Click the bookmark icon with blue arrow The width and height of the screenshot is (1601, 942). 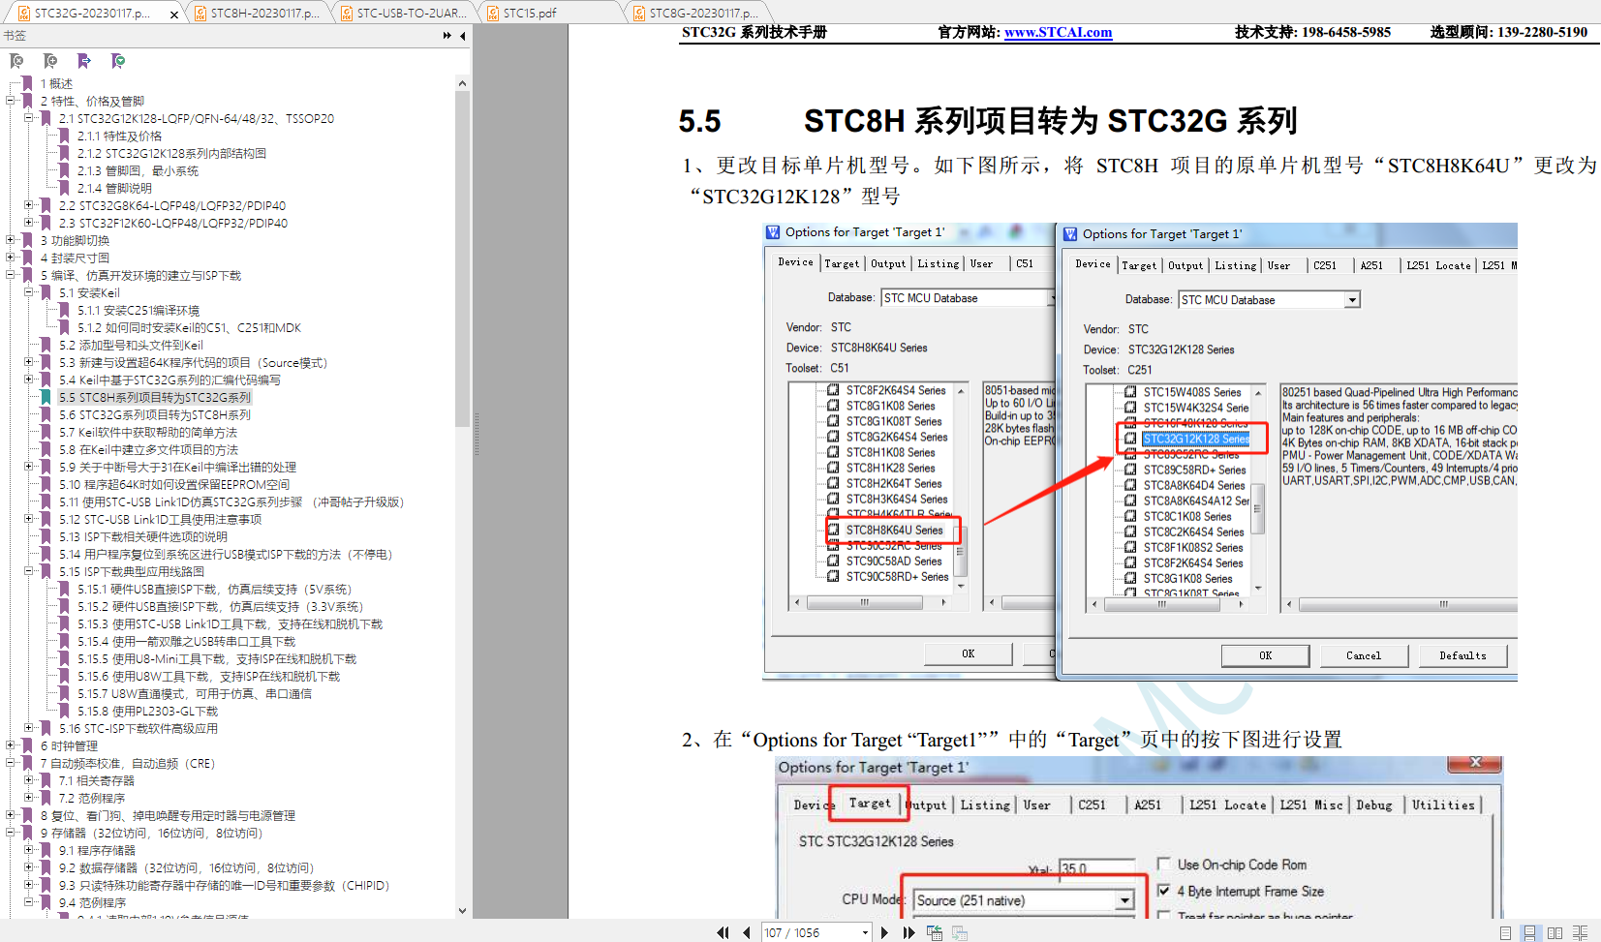click(x=84, y=61)
